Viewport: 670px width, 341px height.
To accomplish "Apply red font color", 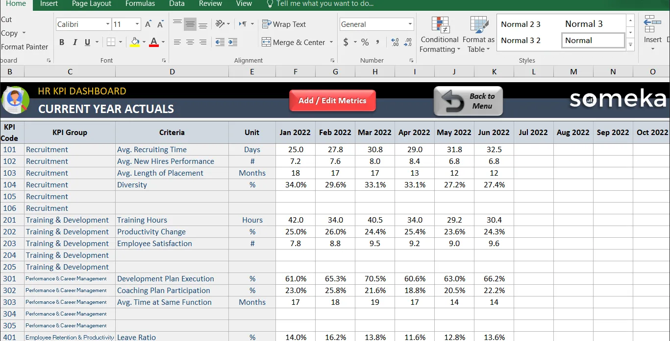I will (x=154, y=42).
